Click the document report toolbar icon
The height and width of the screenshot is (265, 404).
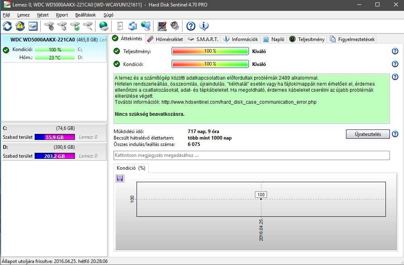(120, 26)
